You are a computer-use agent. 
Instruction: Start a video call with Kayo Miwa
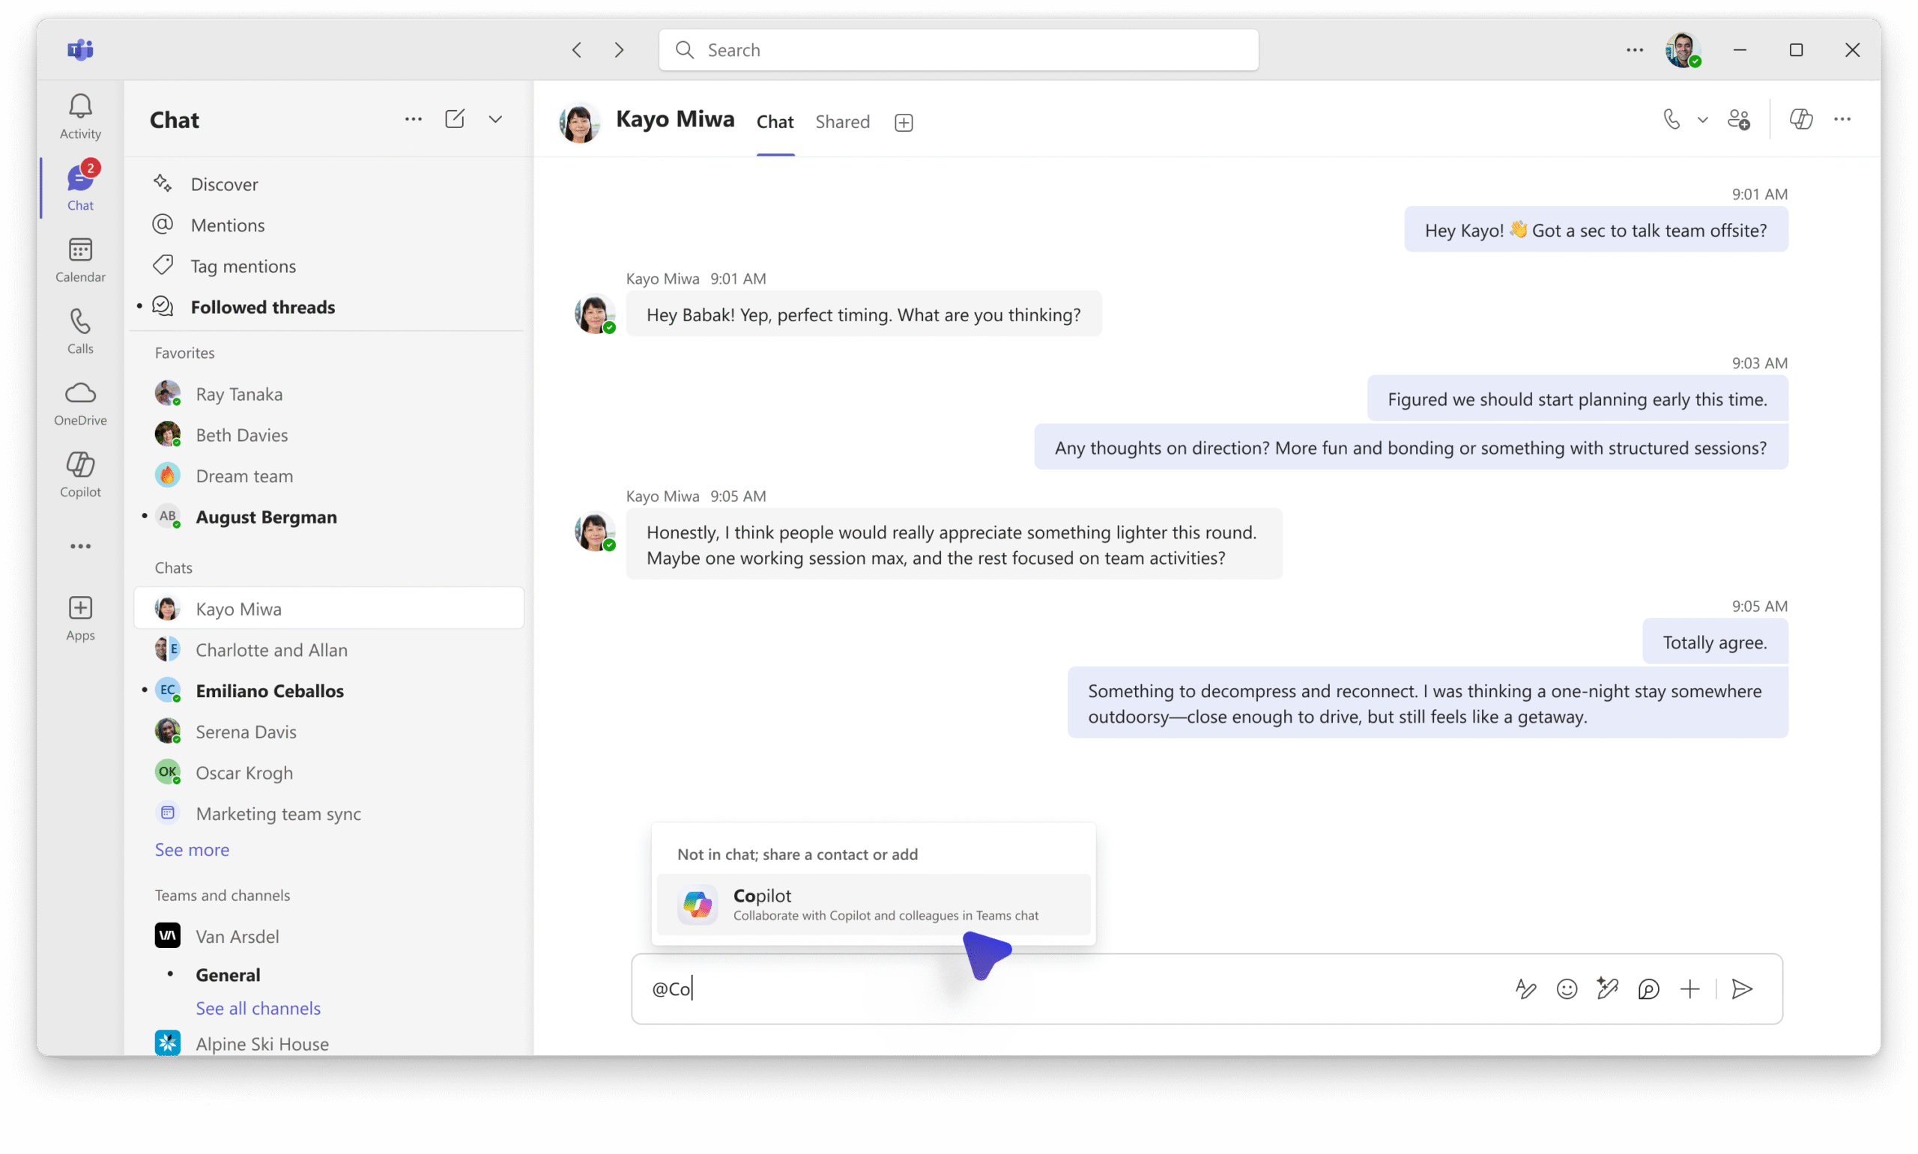coord(1671,119)
